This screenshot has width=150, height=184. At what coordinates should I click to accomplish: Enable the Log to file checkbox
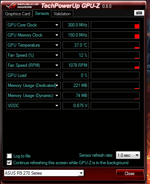(9, 156)
